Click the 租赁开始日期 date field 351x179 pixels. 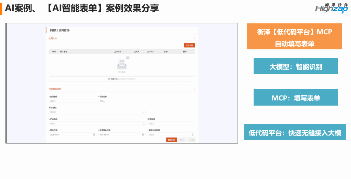pos(122,135)
